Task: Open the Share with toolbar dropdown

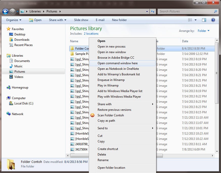Action: pos(57,20)
